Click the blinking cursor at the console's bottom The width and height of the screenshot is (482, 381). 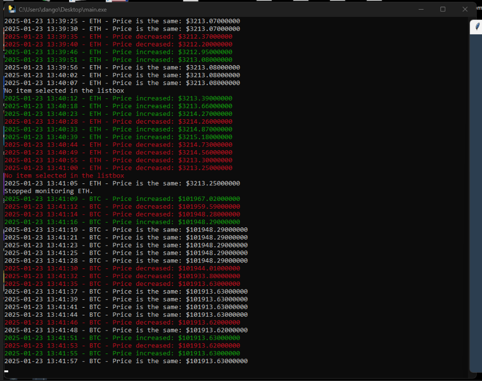6,371
